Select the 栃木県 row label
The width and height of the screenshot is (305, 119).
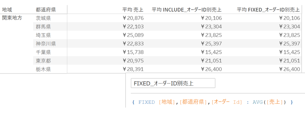click(43, 70)
